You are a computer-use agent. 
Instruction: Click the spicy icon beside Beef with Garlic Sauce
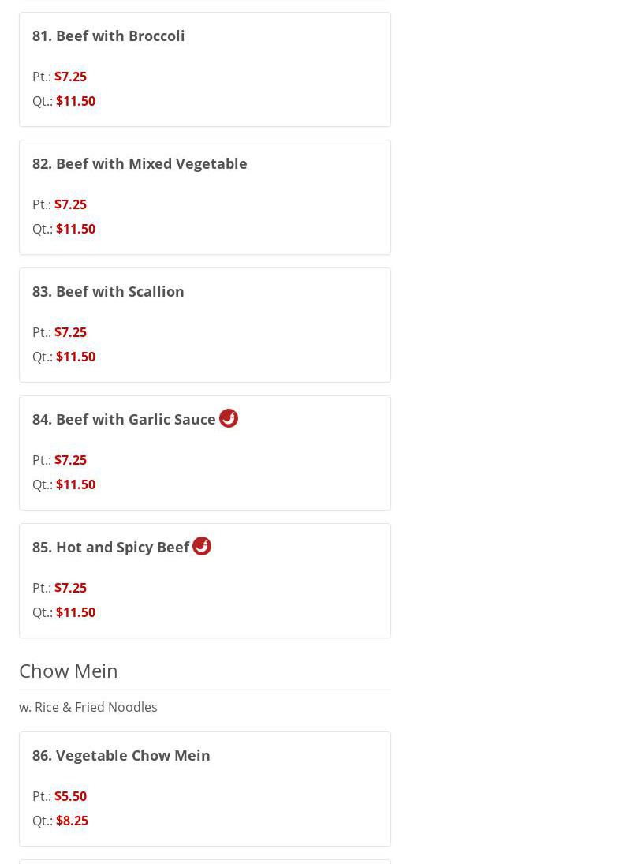(229, 418)
